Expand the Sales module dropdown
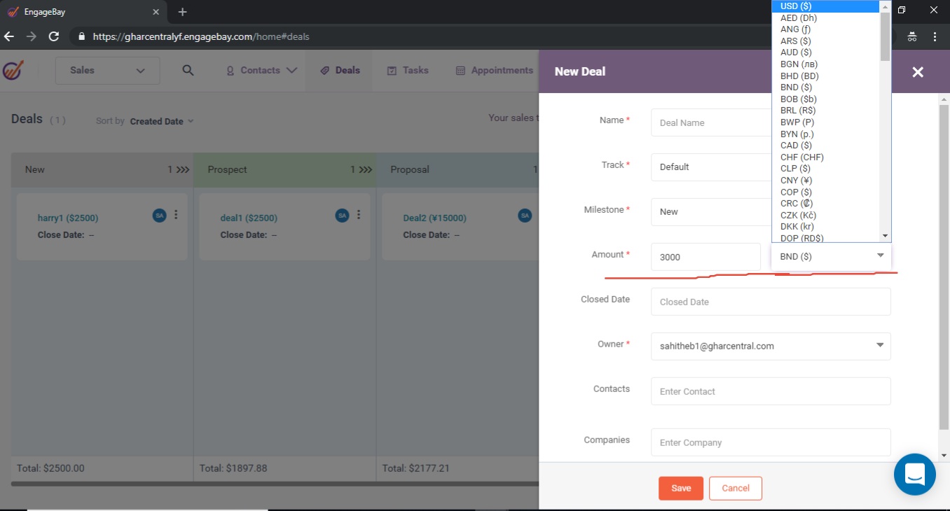 pos(107,71)
